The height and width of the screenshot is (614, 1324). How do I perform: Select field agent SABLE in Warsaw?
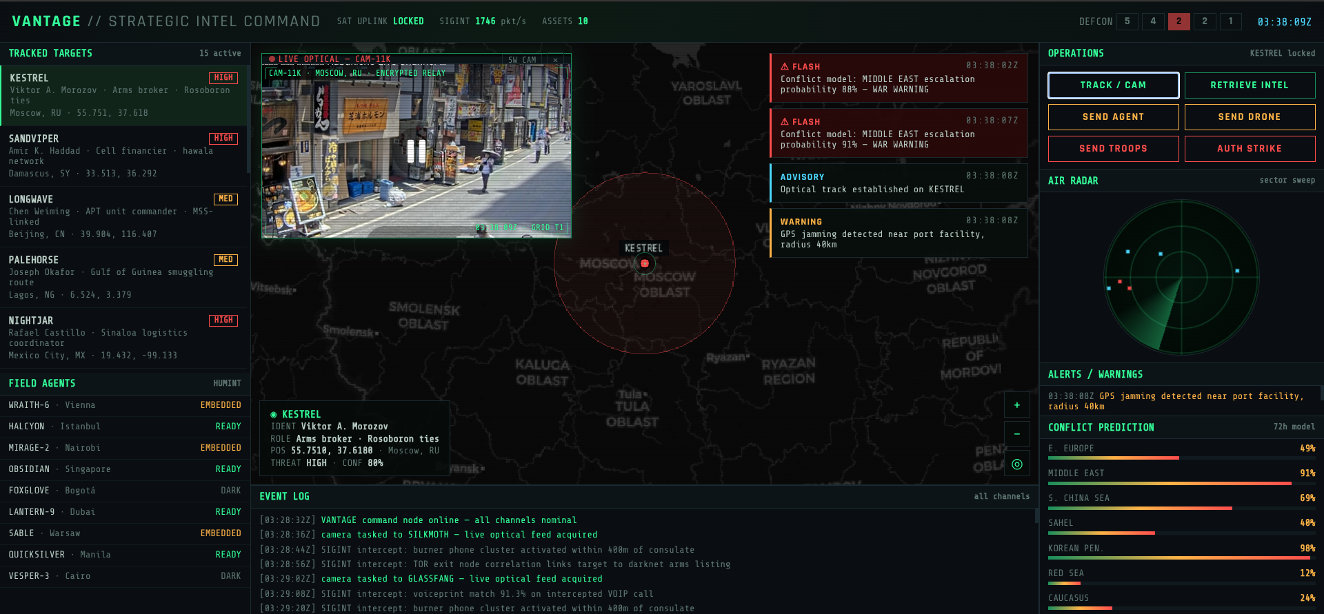coord(124,533)
